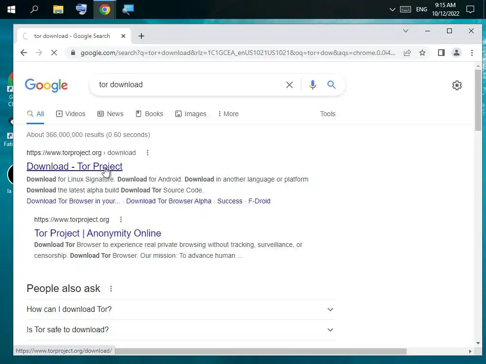Click the taskbar clock and date
The width and height of the screenshot is (486, 364).
point(445,9)
